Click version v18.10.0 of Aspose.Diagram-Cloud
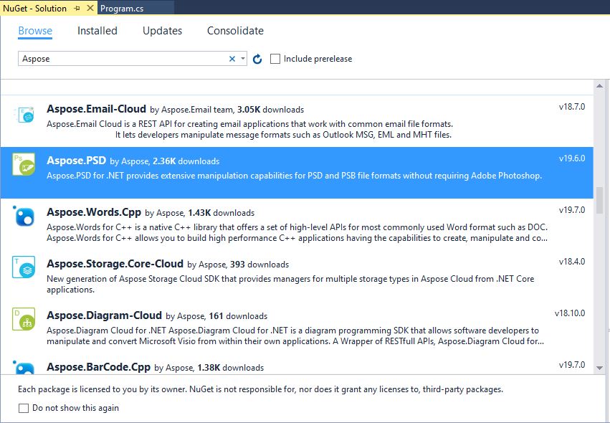Screen dimensions: 610x423 click(x=570, y=313)
